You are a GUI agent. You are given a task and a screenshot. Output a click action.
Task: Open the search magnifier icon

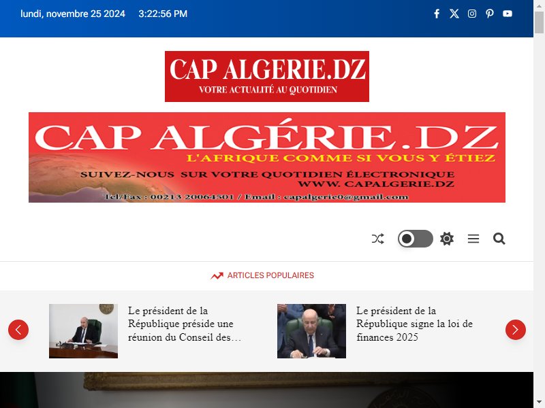coord(499,239)
